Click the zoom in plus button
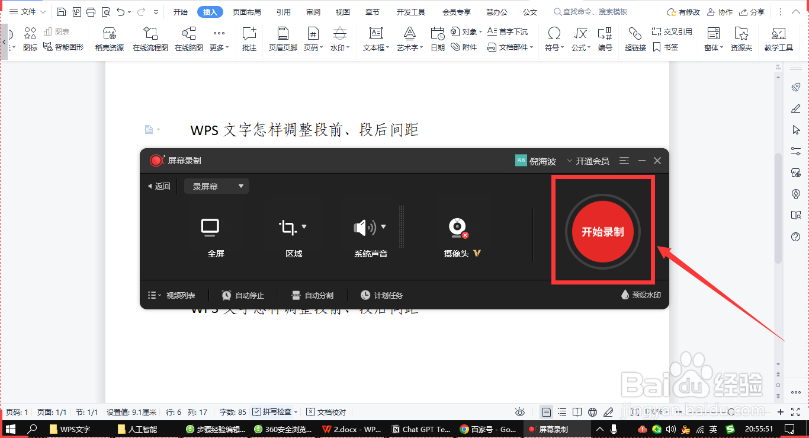809x438 pixels. tap(781, 412)
